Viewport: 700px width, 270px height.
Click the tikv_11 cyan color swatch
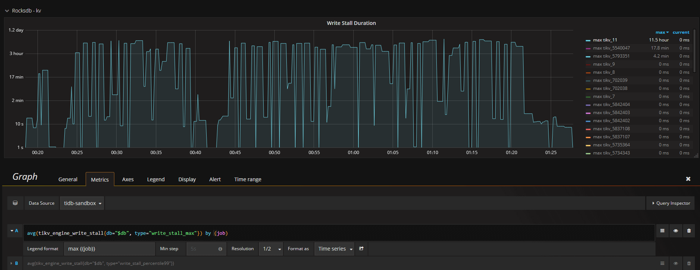(x=588, y=40)
